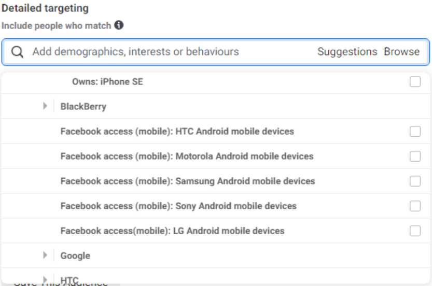The width and height of the screenshot is (432, 286).
Task: Click Samsung Android mobile devices row label
Action: (x=188, y=181)
